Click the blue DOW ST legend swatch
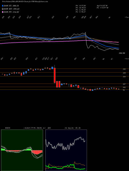This screenshot has width=129, height=171. coord(3,6)
